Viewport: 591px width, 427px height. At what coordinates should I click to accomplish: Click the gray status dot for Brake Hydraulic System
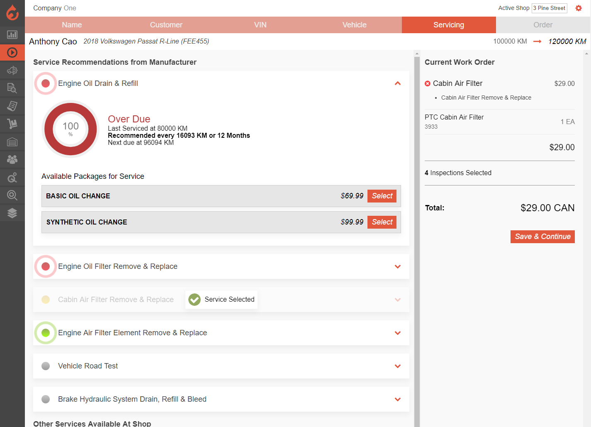coord(46,399)
